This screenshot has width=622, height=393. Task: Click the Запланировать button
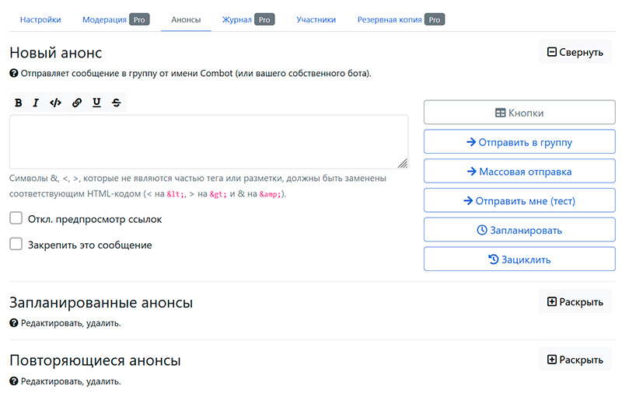519,230
